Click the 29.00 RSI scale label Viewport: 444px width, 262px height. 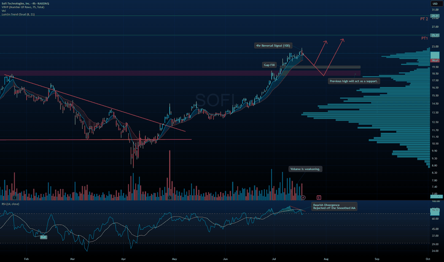(435, 244)
